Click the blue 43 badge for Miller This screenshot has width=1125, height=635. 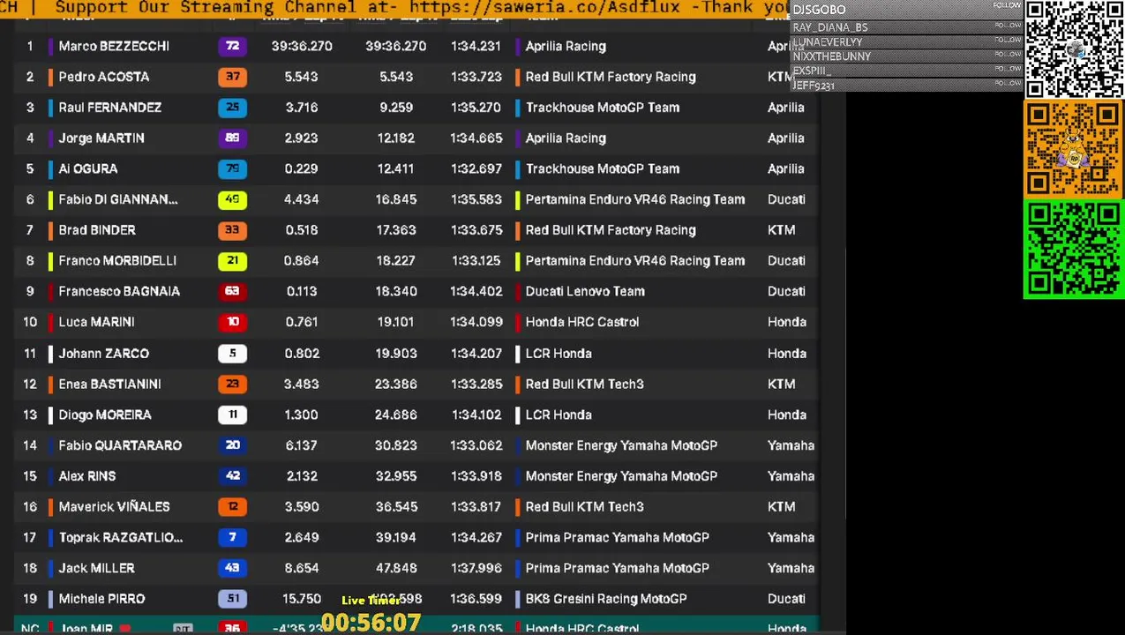tap(233, 568)
